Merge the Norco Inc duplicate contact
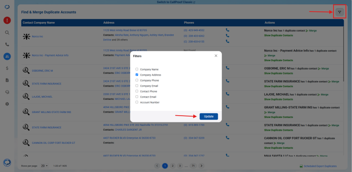The height and width of the screenshot is (172, 352). (x=311, y=30)
